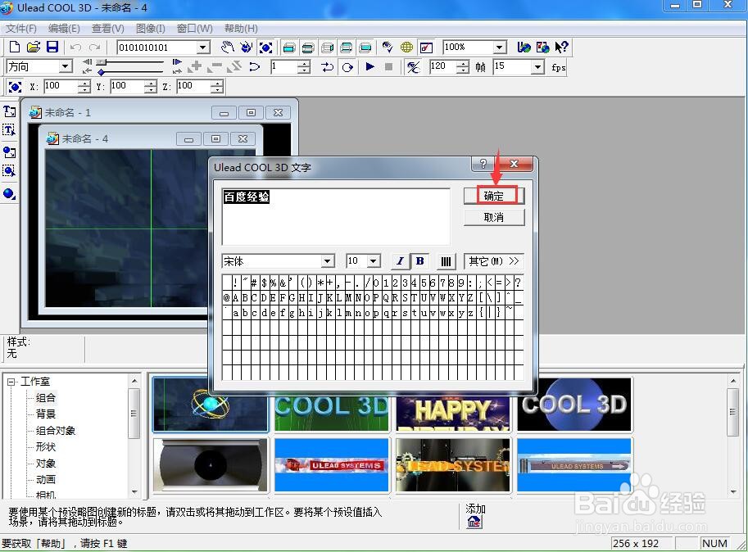Screen dimensions: 748x552
Task: Open the 窗口(W) menu
Action: [x=195, y=29]
